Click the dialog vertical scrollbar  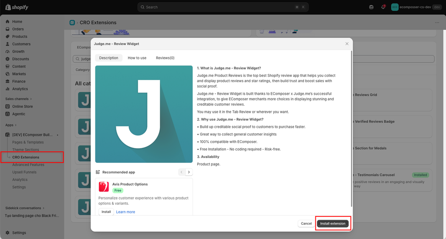(351, 129)
